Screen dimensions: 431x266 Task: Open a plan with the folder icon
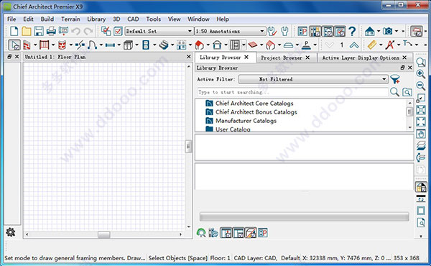27,32
